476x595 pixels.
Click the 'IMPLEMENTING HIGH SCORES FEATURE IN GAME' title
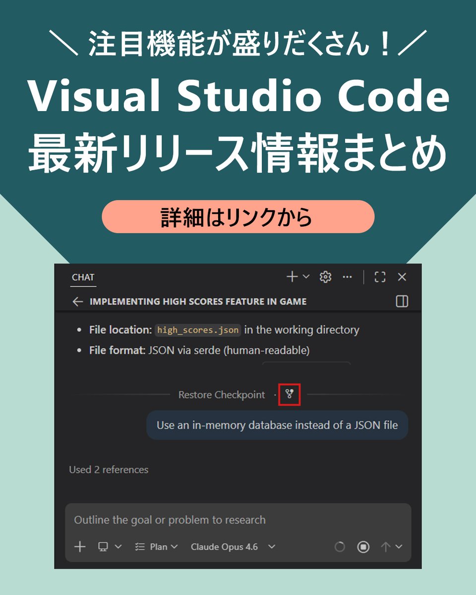point(198,301)
